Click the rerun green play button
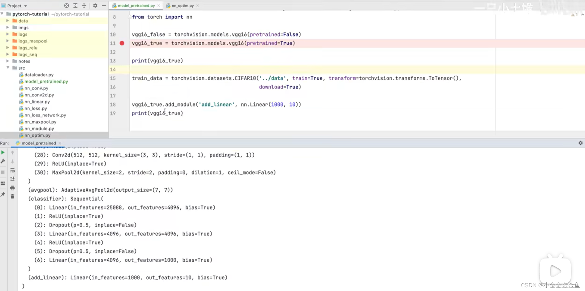 3,153
